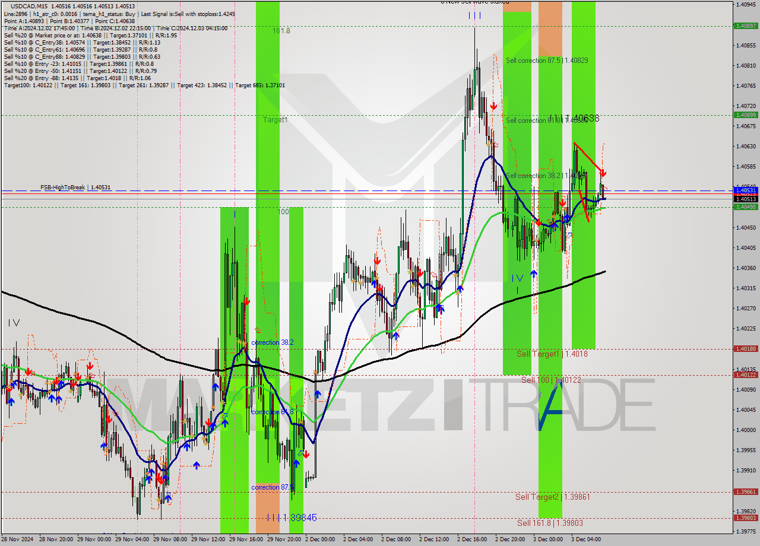Click the Sell %20 @ Market price line

[x=90, y=35]
